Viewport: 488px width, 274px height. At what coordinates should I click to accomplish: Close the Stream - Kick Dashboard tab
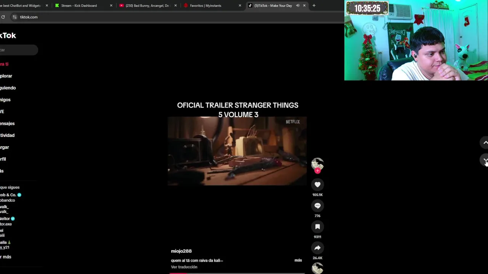pyautogui.click(x=111, y=5)
